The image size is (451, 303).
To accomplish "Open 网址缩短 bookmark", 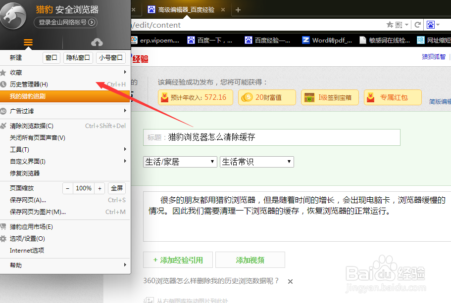I will pos(434,40).
